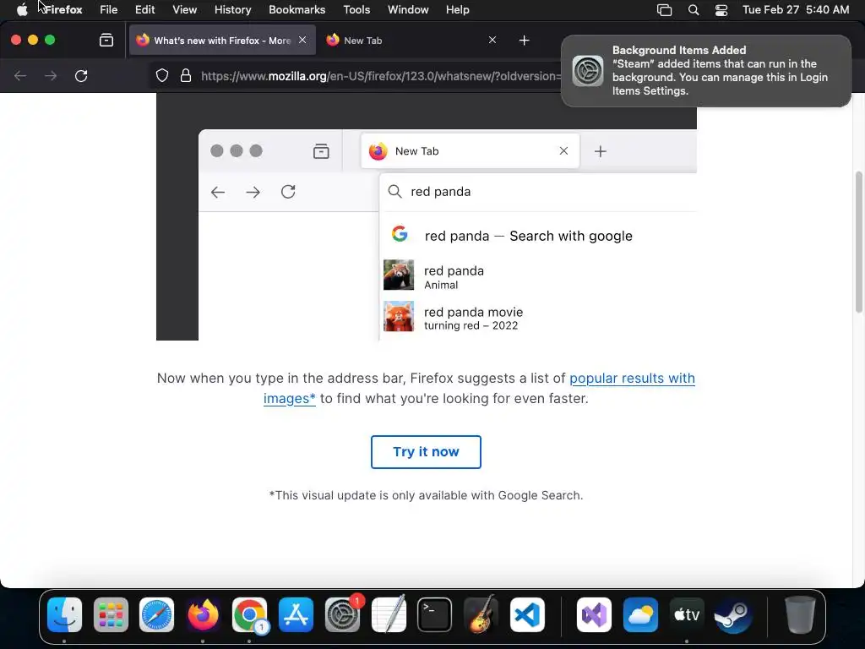Viewport: 865px width, 649px height.
Task: Open the Edit menu
Action: [145, 10]
